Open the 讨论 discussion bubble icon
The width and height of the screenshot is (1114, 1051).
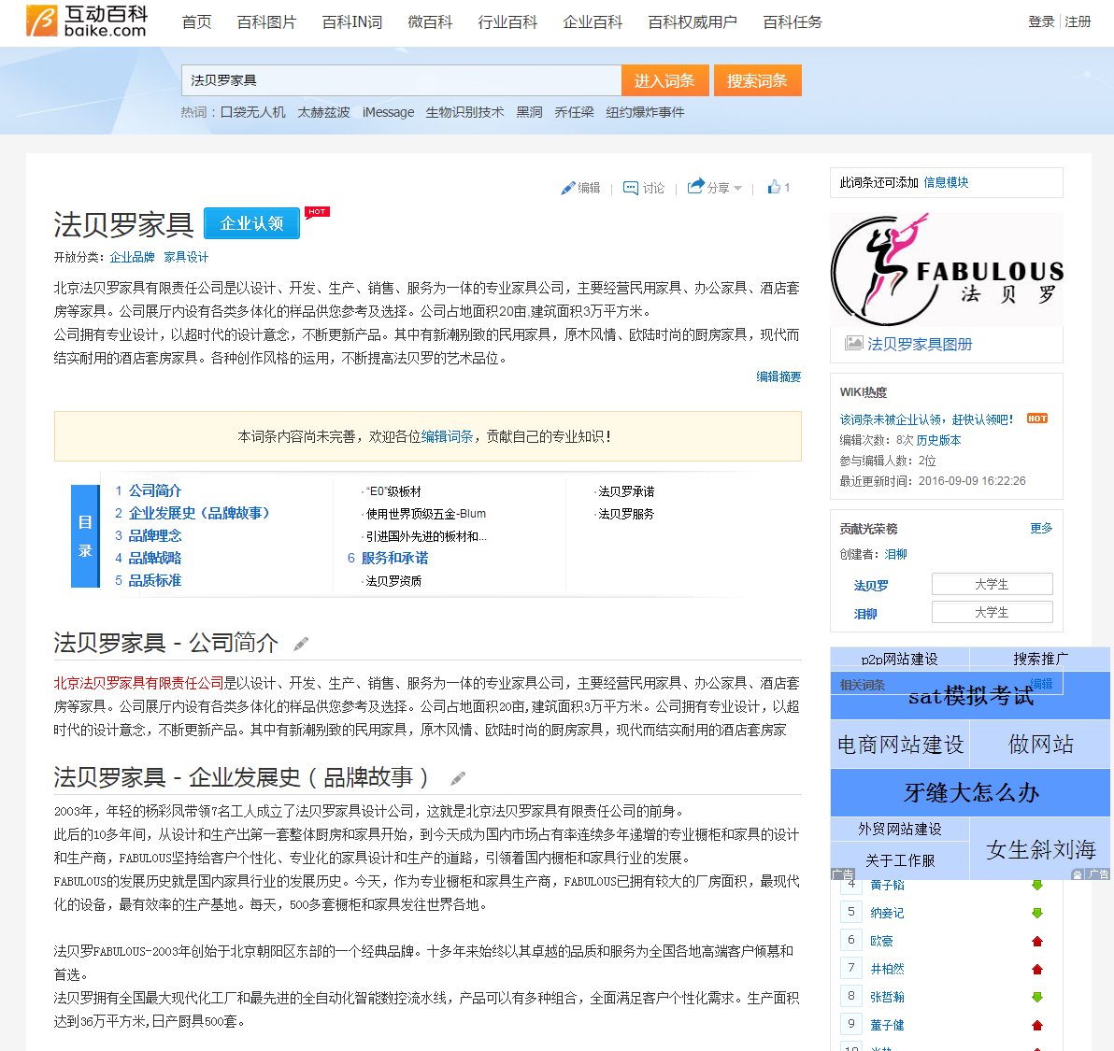click(630, 188)
